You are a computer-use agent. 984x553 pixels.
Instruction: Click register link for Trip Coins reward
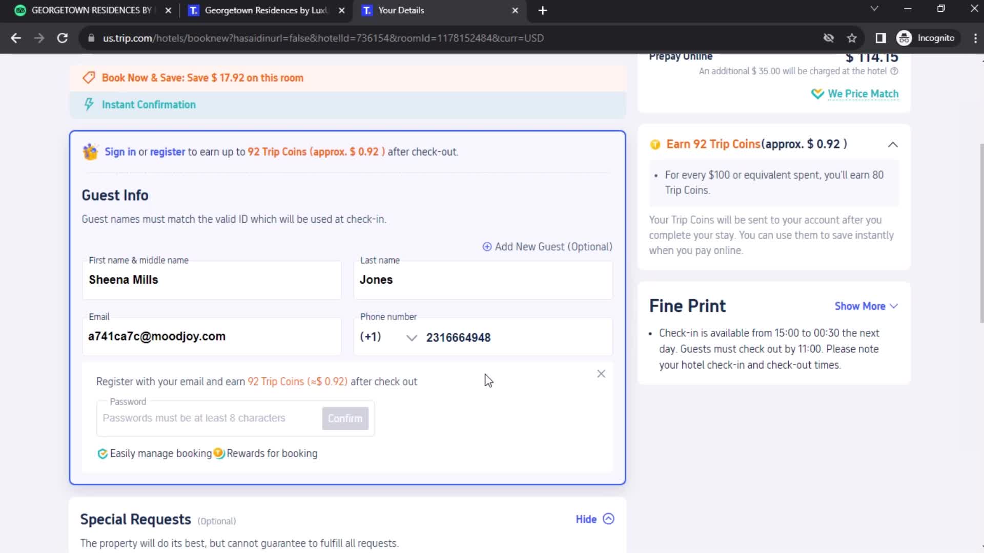(x=167, y=151)
